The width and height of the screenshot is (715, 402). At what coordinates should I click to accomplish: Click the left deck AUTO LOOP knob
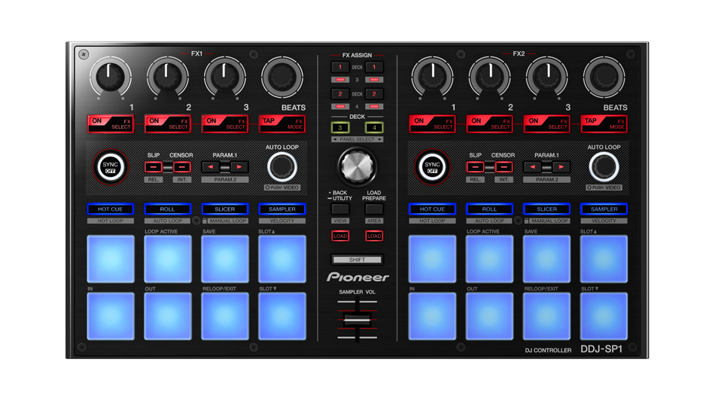[281, 167]
